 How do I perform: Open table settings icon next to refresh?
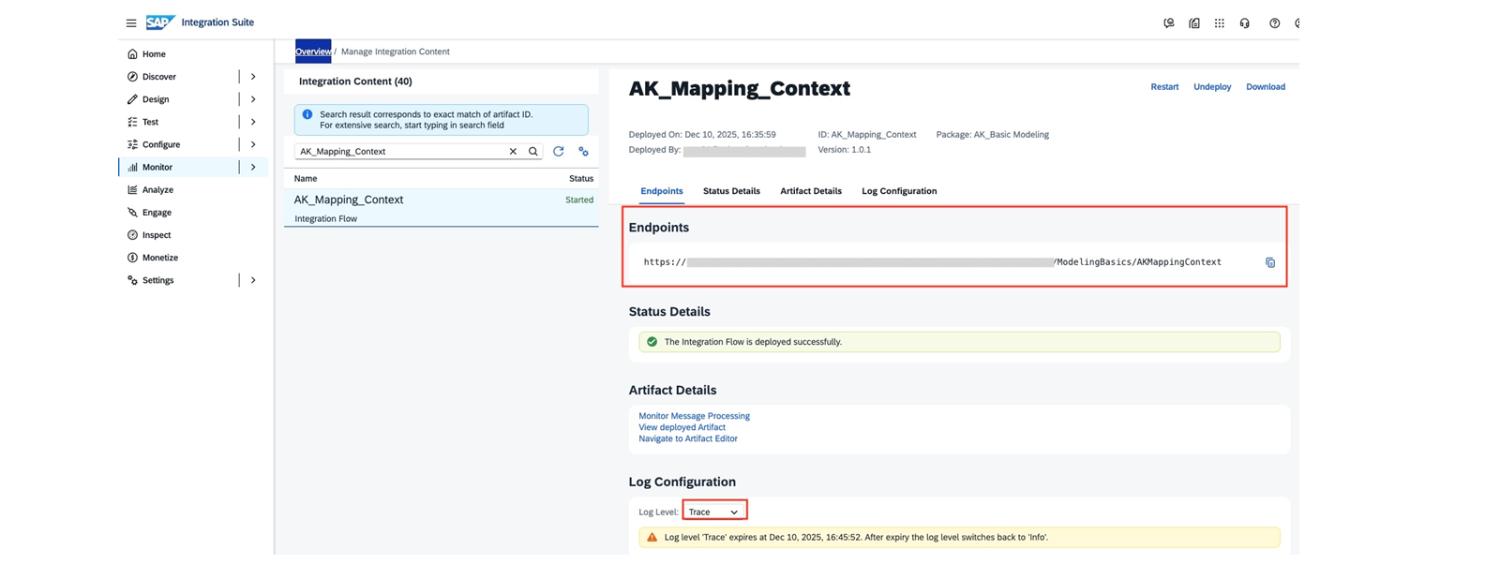583,152
